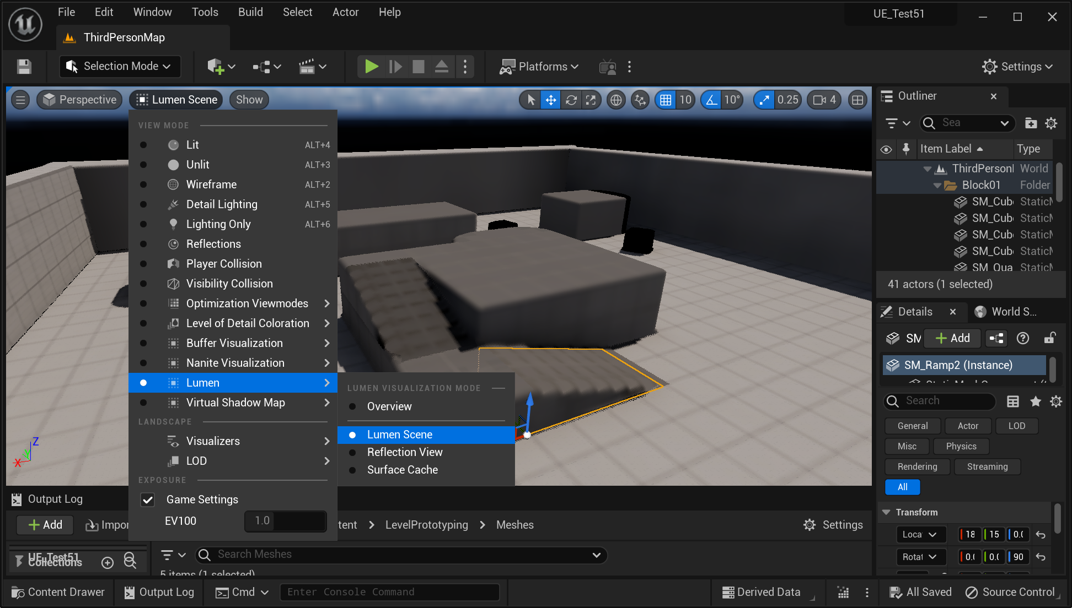The image size is (1072, 608).
Task: Click the Rendering filter button in Details
Action: (917, 466)
